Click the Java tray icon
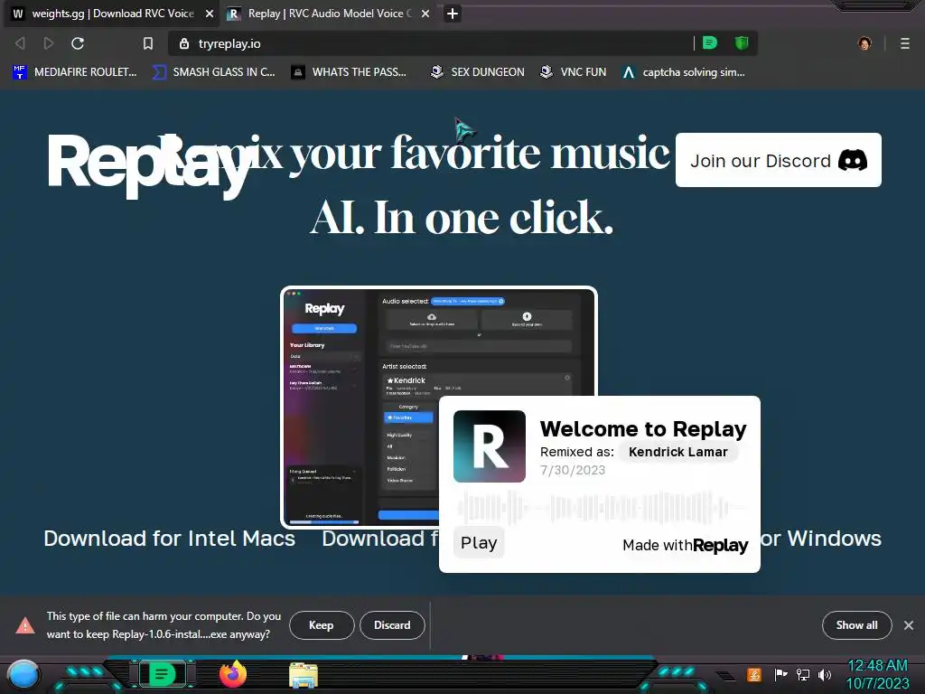The image size is (925, 694). (753, 674)
